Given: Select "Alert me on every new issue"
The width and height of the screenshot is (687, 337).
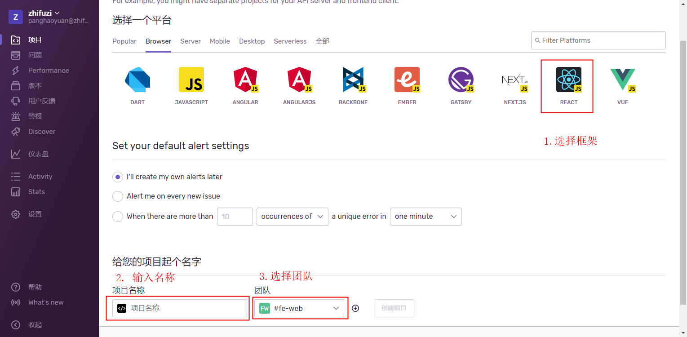Looking at the screenshot, I should tap(118, 196).
